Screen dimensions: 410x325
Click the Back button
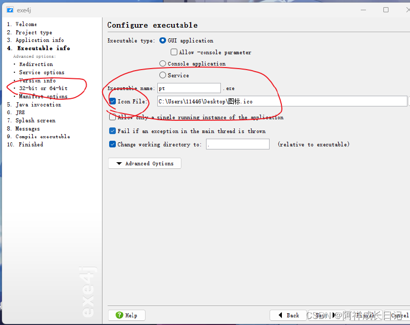tap(288, 315)
